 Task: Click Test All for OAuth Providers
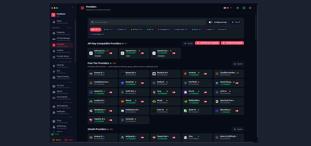238,129
